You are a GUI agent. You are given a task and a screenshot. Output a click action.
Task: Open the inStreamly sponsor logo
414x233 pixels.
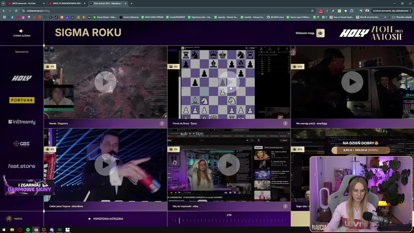[x=22, y=122]
